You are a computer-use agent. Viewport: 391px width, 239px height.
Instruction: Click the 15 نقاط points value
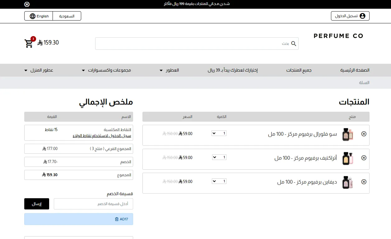51,129
